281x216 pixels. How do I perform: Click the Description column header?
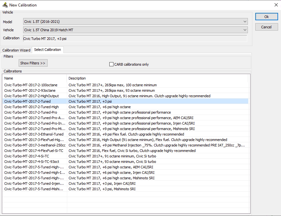click(x=158, y=78)
